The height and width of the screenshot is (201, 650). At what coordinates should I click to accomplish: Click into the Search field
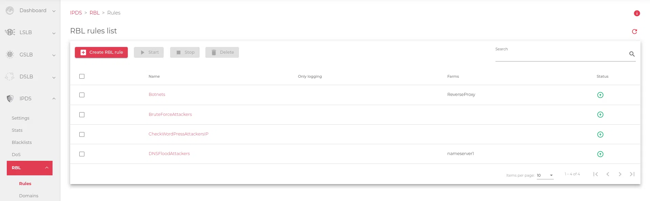coord(559,55)
